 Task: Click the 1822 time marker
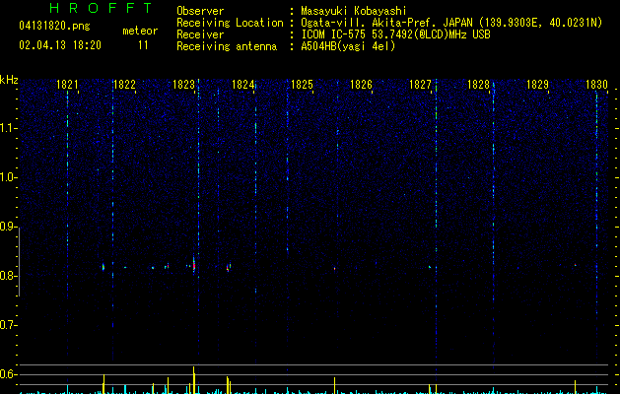click(124, 85)
